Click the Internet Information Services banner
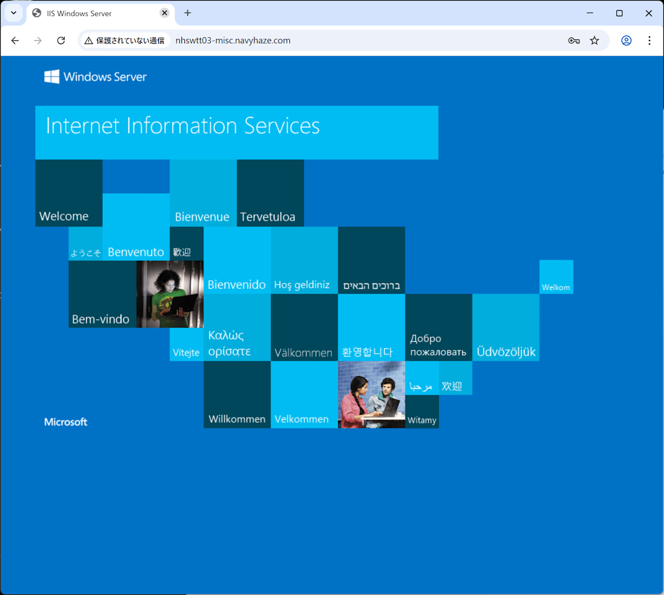The width and height of the screenshot is (664, 595). point(237,132)
